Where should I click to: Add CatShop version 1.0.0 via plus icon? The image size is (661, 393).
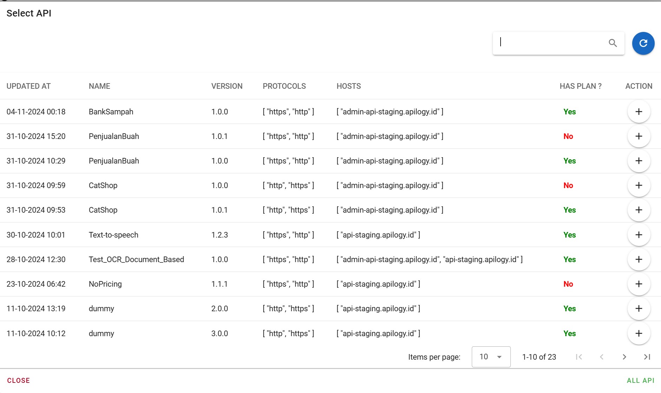click(639, 185)
